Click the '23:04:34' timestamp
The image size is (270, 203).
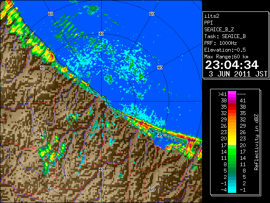click(232, 65)
